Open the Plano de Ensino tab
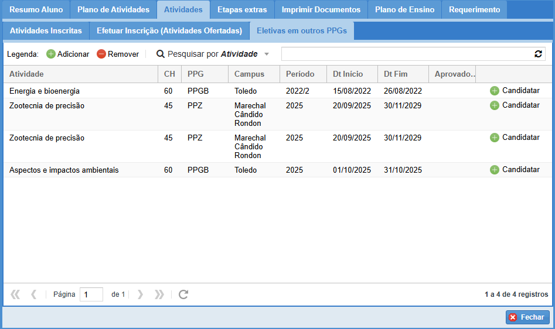Viewport: 555px width, 329px height. coord(404,10)
